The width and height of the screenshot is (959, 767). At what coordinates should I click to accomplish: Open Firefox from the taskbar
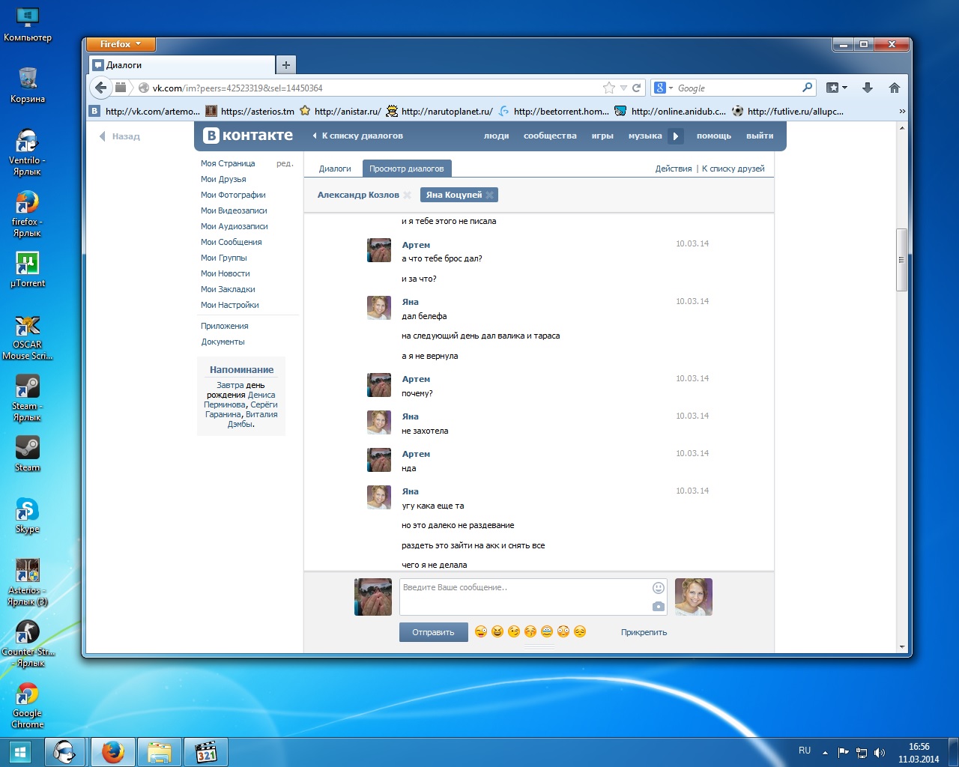pyautogui.click(x=113, y=752)
